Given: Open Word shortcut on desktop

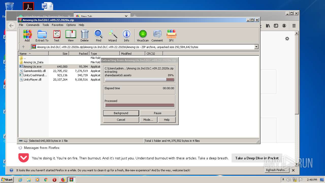Looking at the screenshot, I should 47,7.
